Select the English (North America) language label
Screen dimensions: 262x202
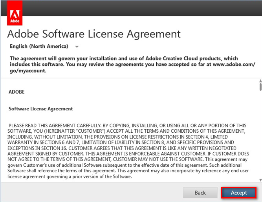point(39,47)
